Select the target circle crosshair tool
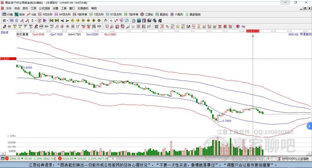The width and height of the screenshot is (312, 168). (62, 27)
